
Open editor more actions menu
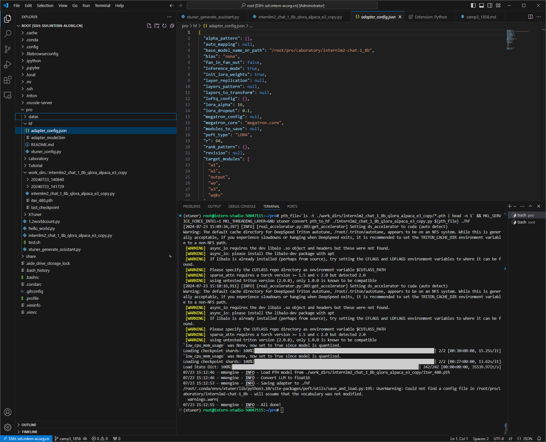(x=539, y=17)
